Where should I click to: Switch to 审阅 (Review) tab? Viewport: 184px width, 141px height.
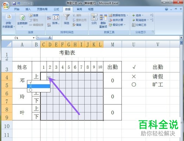pyautogui.click(x=79, y=9)
